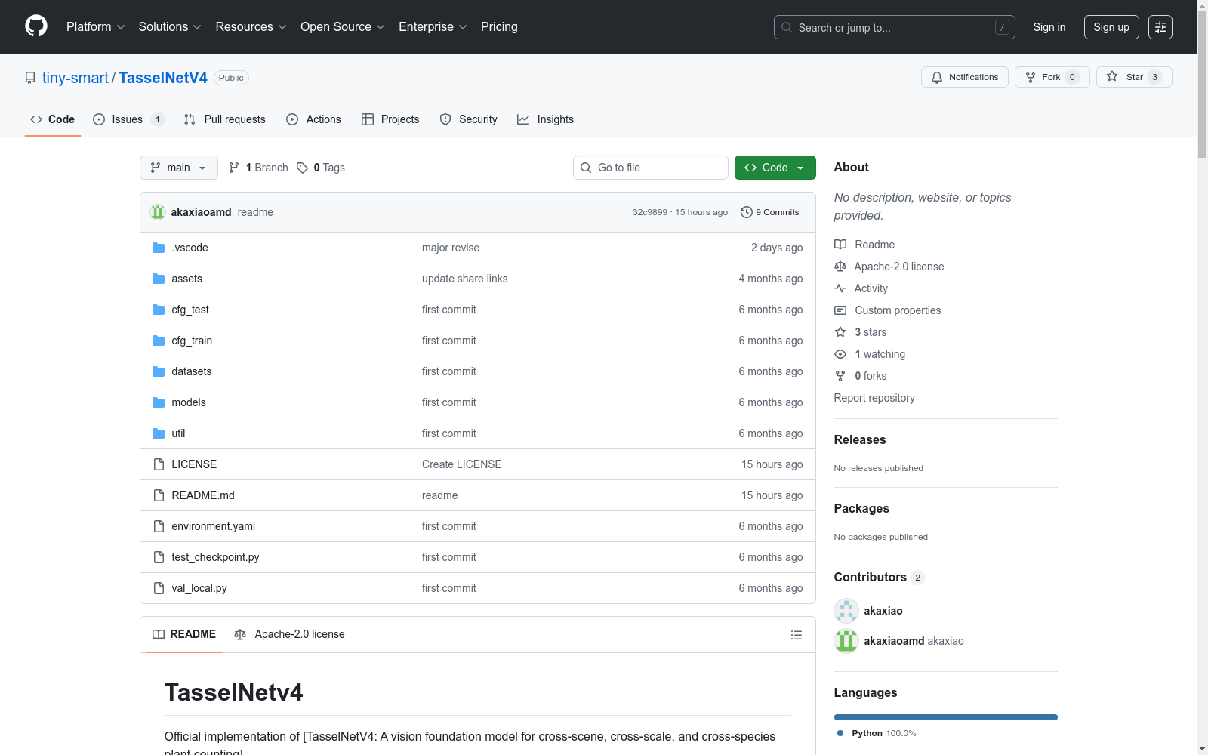This screenshot has width=1208, height=755.
Task: Click the fork icon beside 0 forks
Action: click(x=840, y=376)
